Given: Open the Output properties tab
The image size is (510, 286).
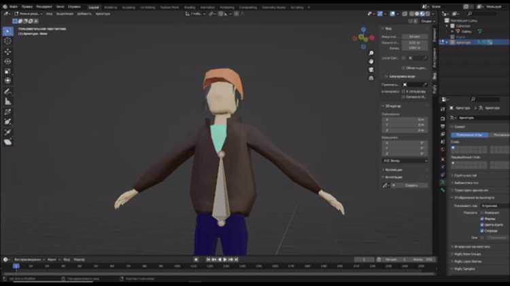Looking at the screenshot, I should pos(443,126).
